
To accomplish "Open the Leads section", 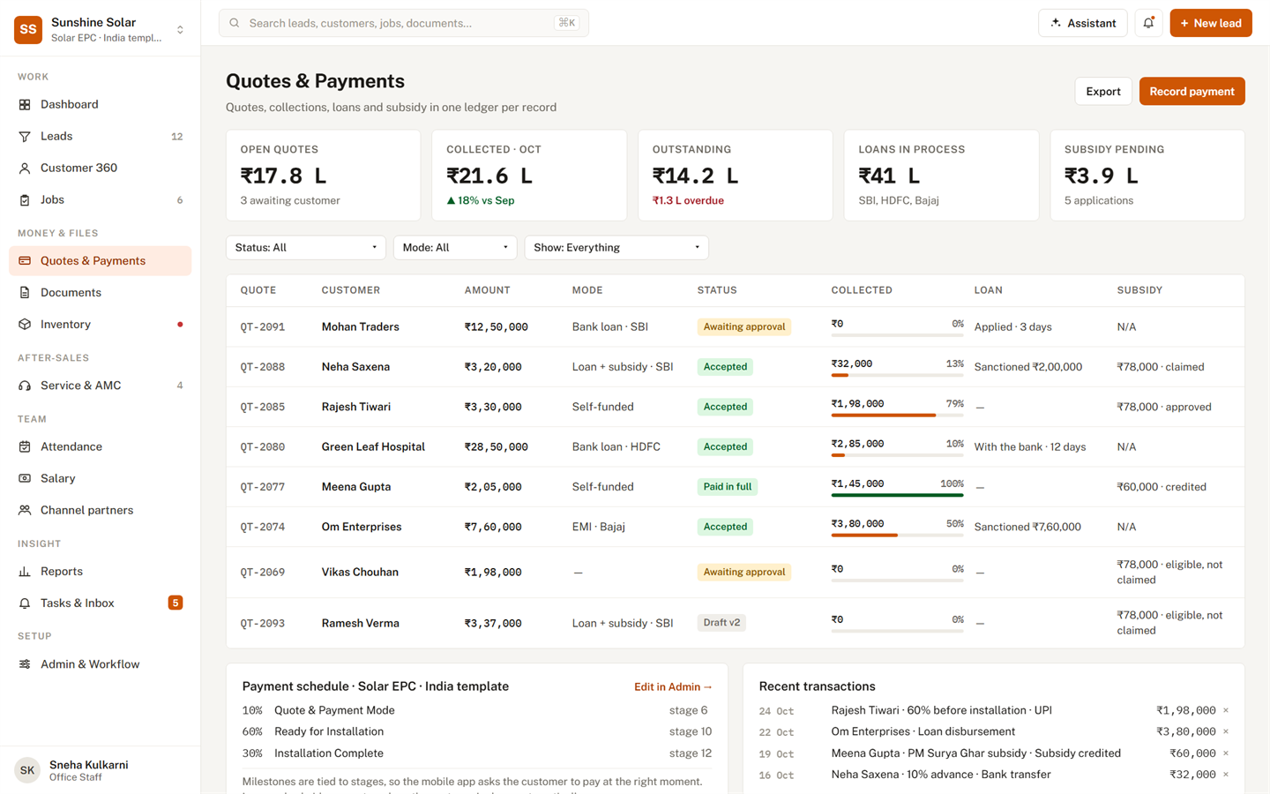I will click(100, 136).
